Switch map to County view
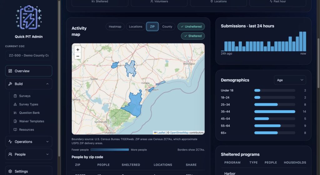 pos(167,27)
